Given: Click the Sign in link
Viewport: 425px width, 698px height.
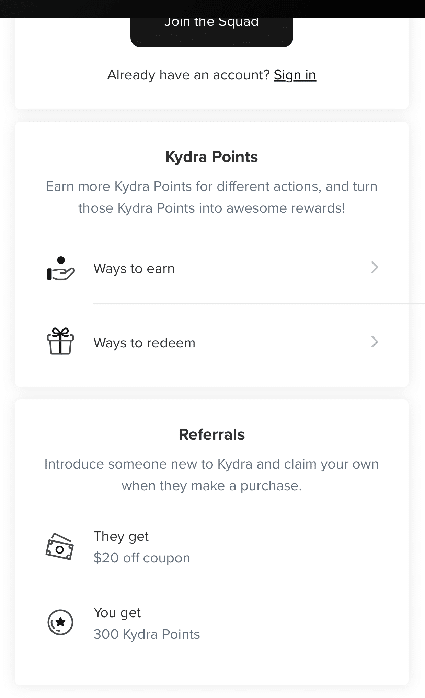Looking at the screenshot, I should [x=295, y=75].
